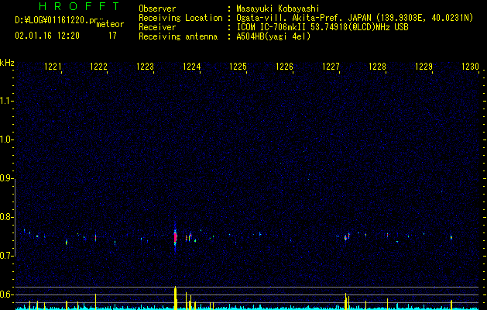Click the 1221 time axis marker
The image size is (487, 310).
[x=53, y=67]
